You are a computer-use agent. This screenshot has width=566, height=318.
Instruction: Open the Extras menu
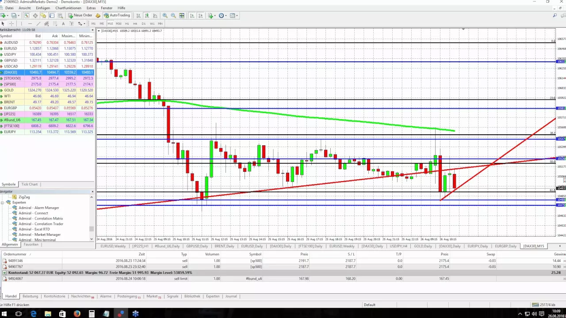coord(91,8)
